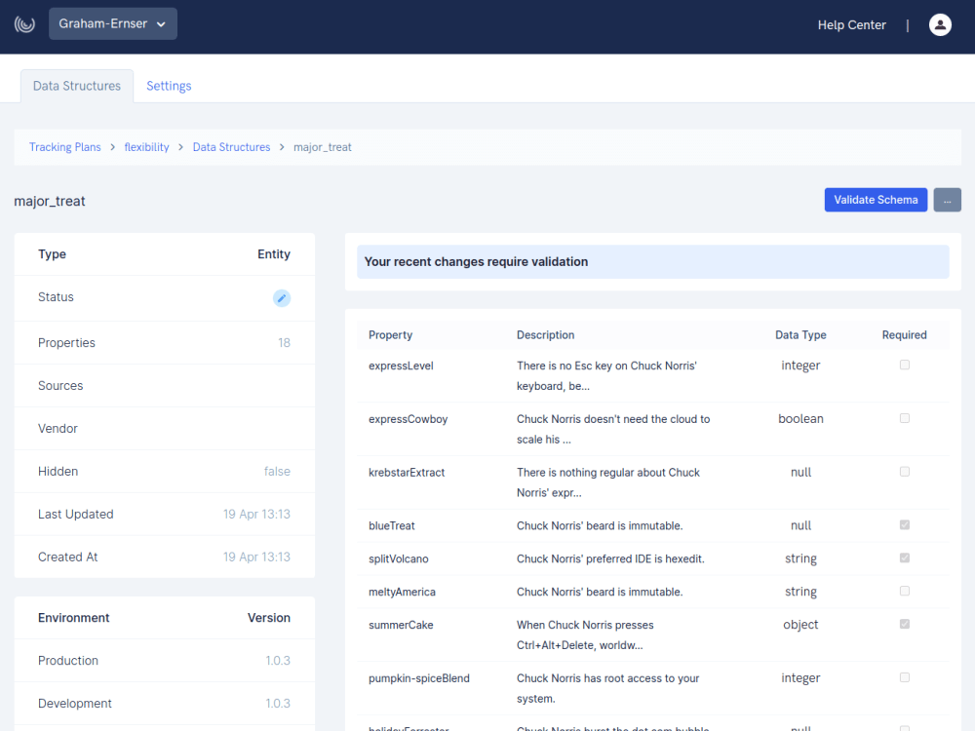Open the more options ellipsis button
Image resolution: width=975 pixels, height=731 pixels.
947,200
